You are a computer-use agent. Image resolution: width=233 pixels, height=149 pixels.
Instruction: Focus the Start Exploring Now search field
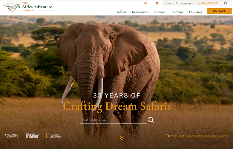pyautogui.click(x=113, y=120)
